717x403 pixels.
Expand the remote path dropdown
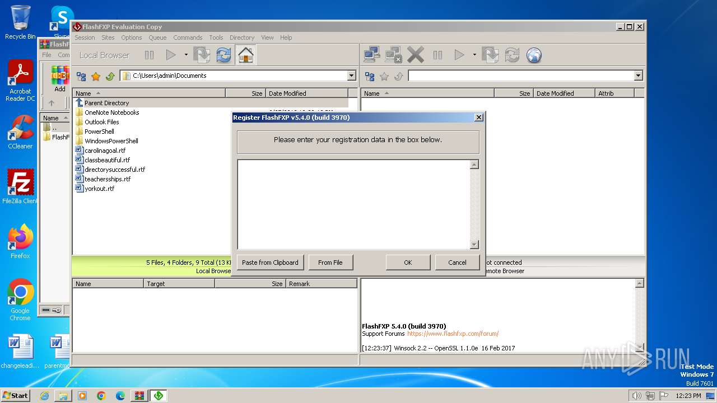638,76
